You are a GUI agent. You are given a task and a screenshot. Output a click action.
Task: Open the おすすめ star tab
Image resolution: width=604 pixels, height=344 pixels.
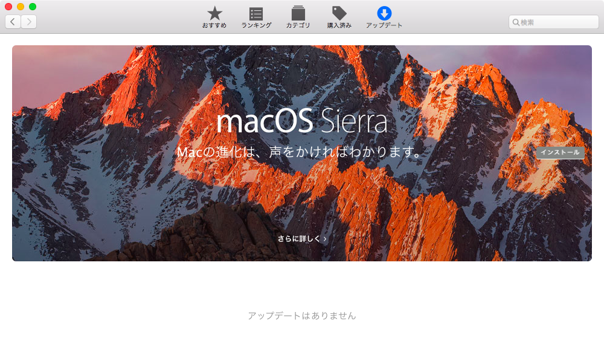[x=214, y=18]
